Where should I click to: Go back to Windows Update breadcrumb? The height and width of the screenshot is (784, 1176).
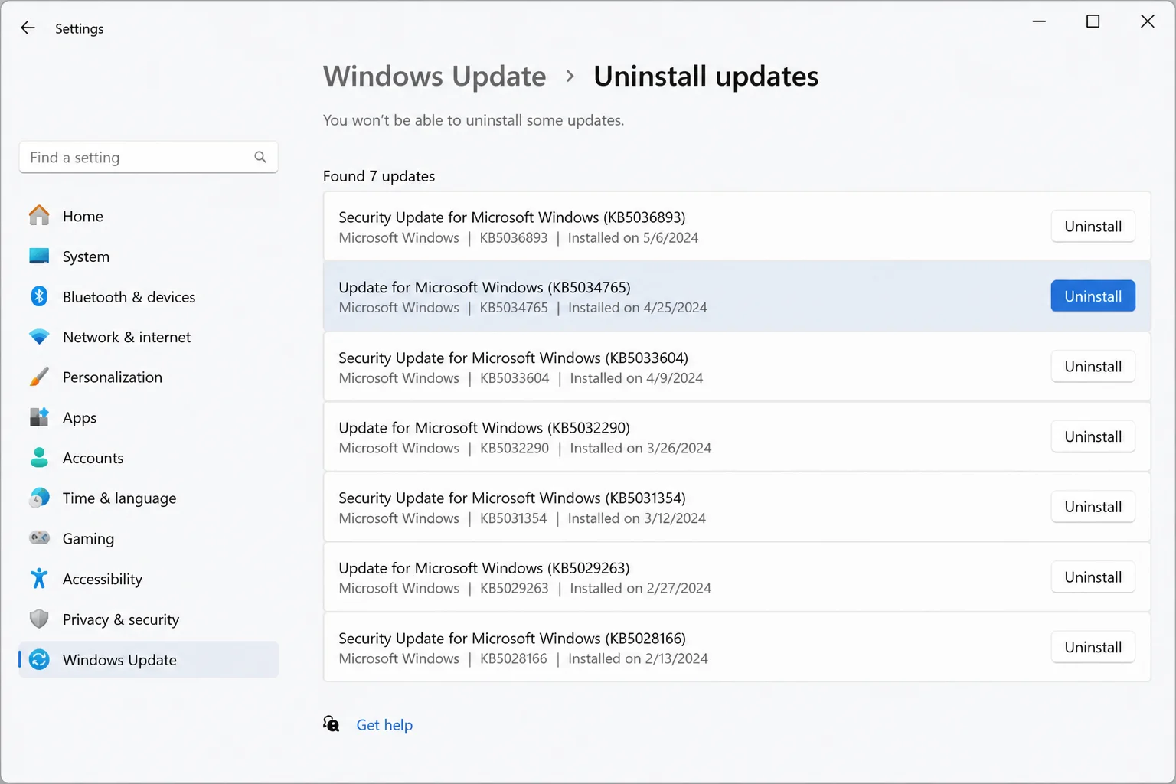[x=434, y=76]
